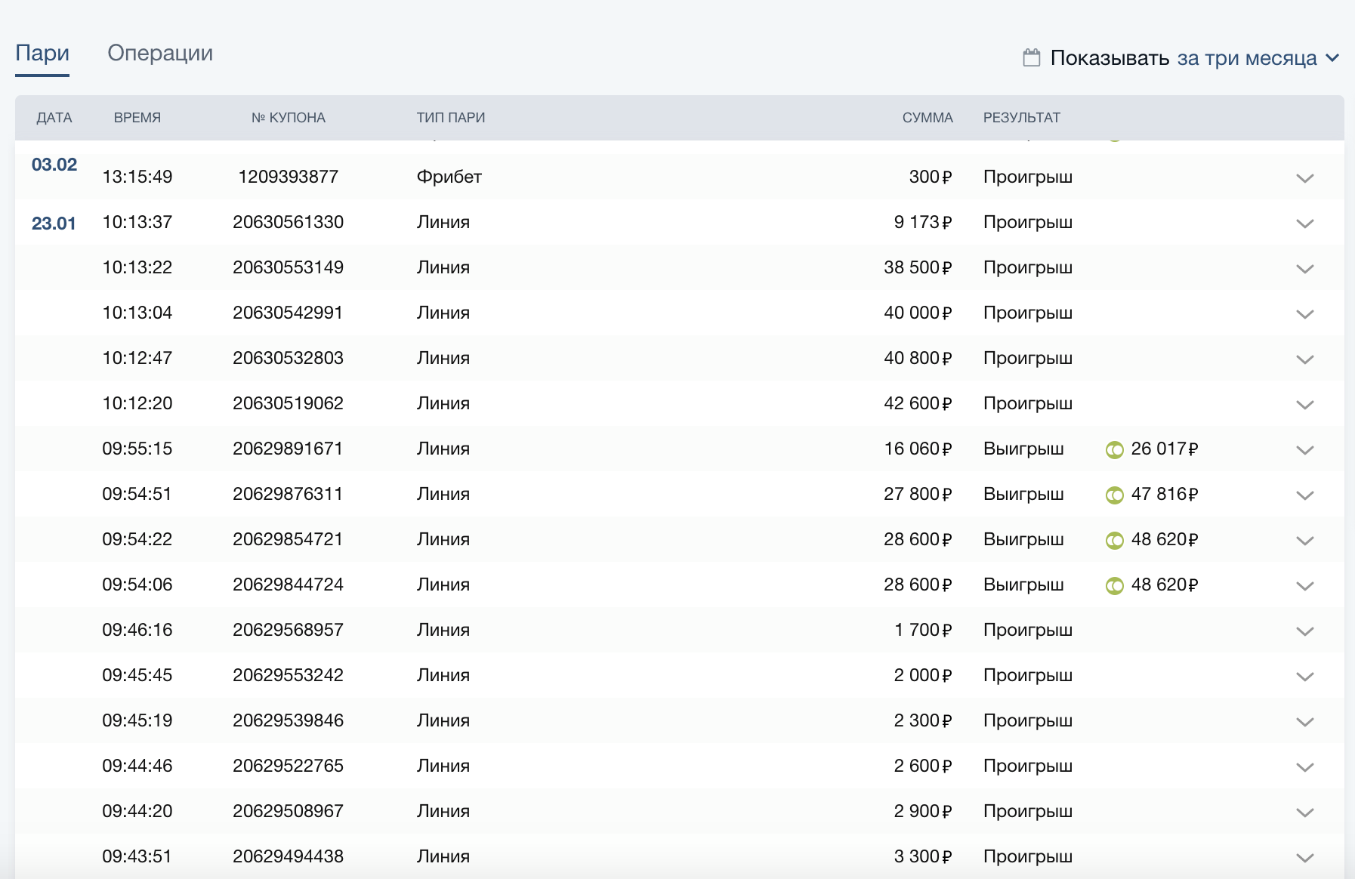Click the РЕЗУЛЬТАТ column header
The width and height of the screenshot is (1355, 879).
coord(1021,118)
